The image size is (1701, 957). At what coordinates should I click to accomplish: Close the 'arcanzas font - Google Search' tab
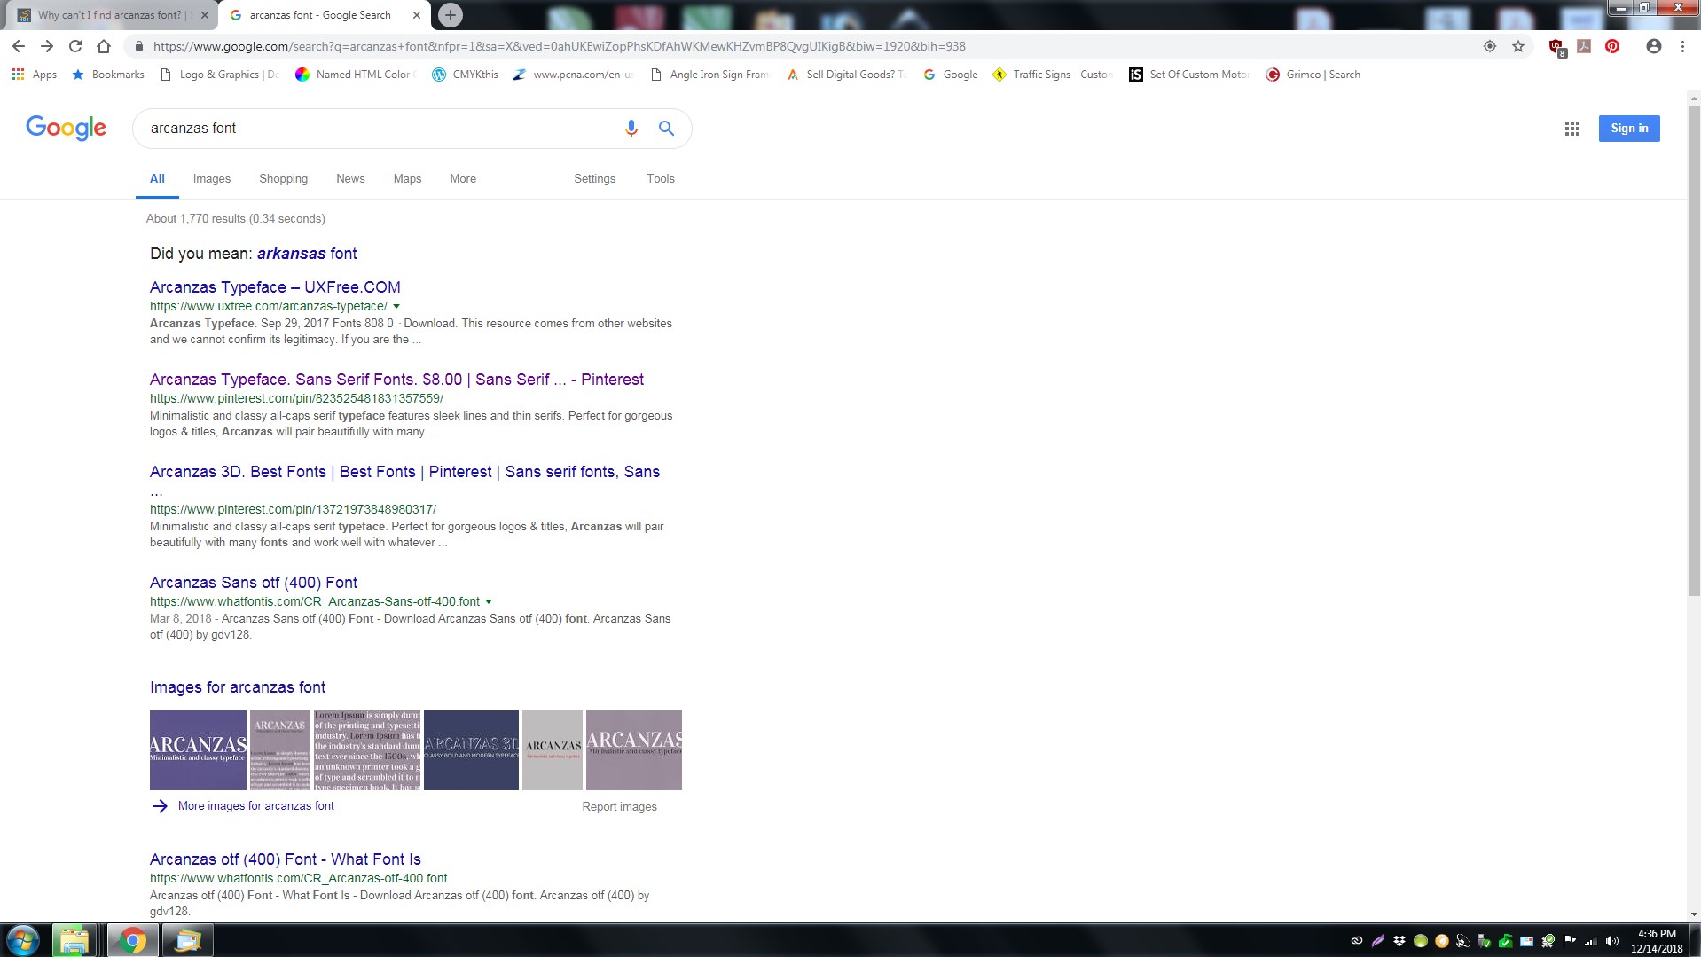(x=417, y=15)
